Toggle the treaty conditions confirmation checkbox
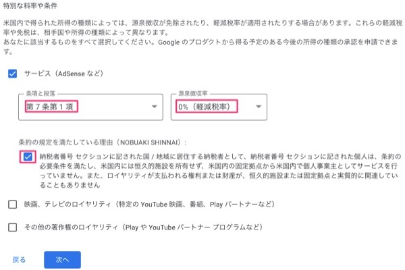Viewport: 405px width, 270px height. point(28,157)
